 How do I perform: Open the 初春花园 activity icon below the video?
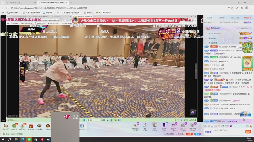coord(14,127)
